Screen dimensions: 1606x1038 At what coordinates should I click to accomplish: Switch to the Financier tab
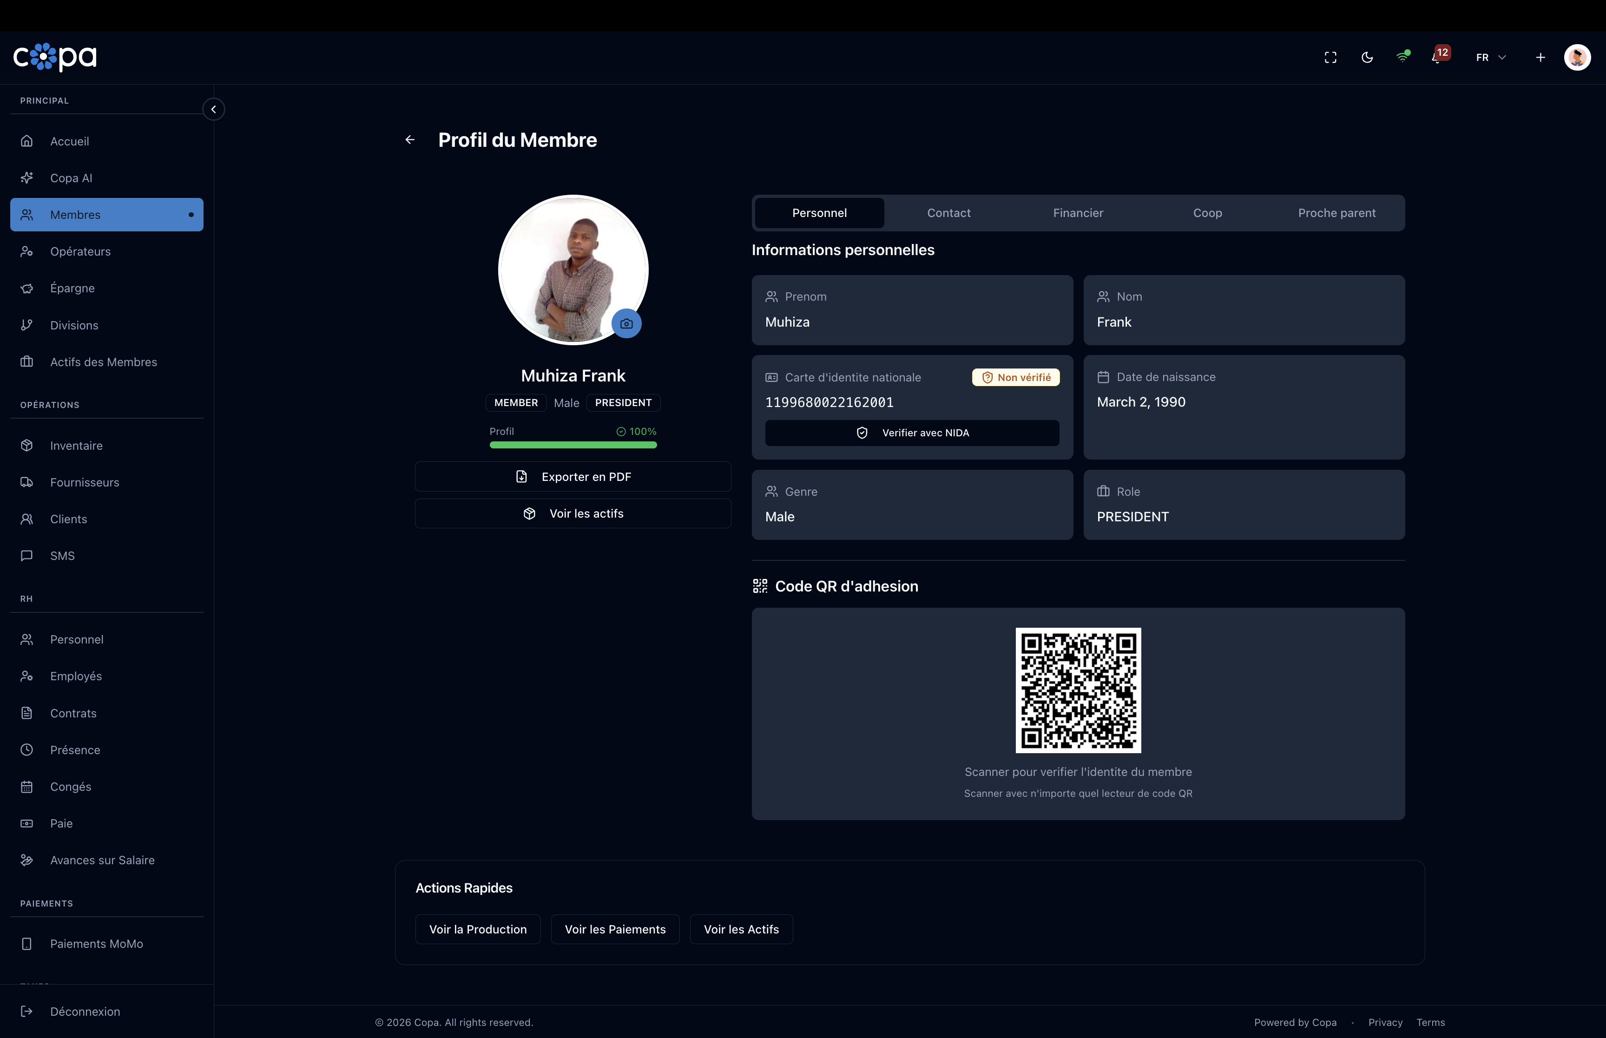(1078, 213)
